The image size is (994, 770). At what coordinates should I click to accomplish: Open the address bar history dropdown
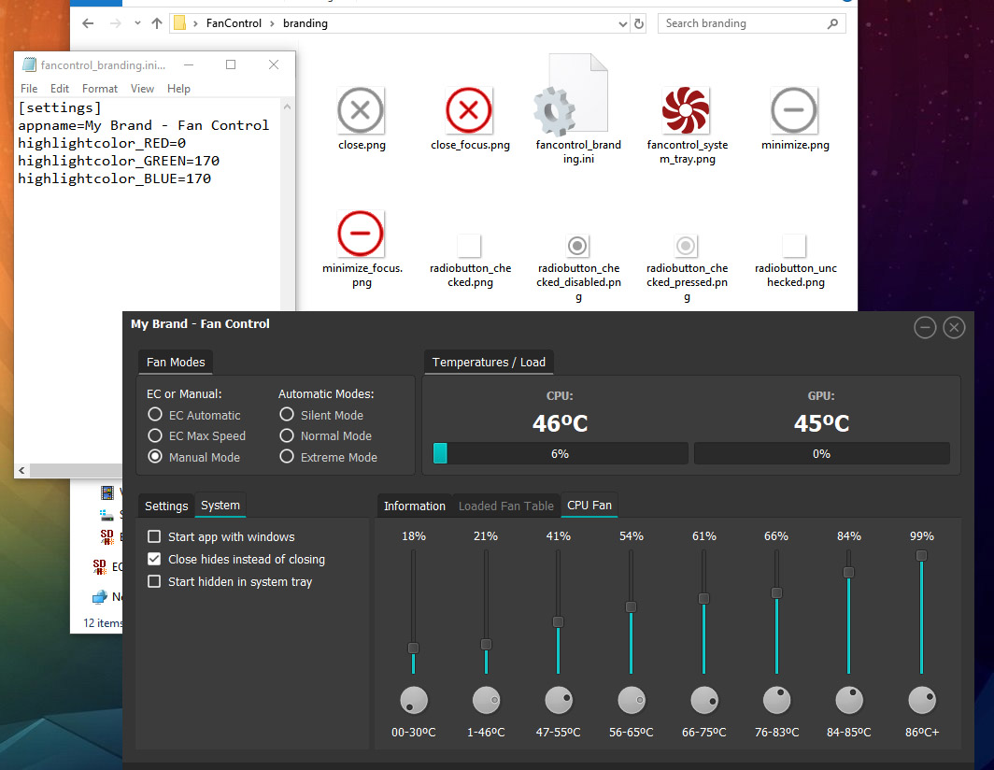pos(622,23)
